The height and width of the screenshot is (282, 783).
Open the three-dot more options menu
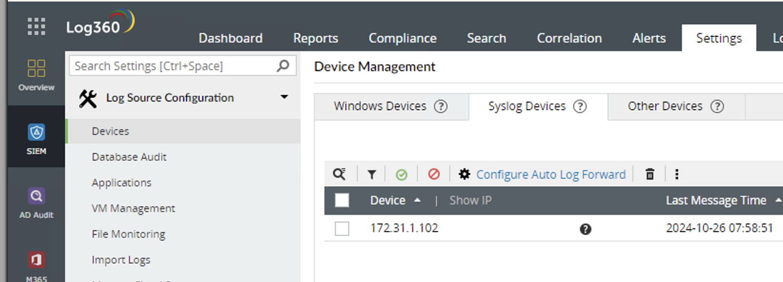[677, 174]
